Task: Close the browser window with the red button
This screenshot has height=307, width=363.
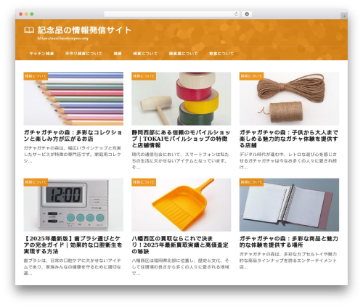Action: click(21, 14)
